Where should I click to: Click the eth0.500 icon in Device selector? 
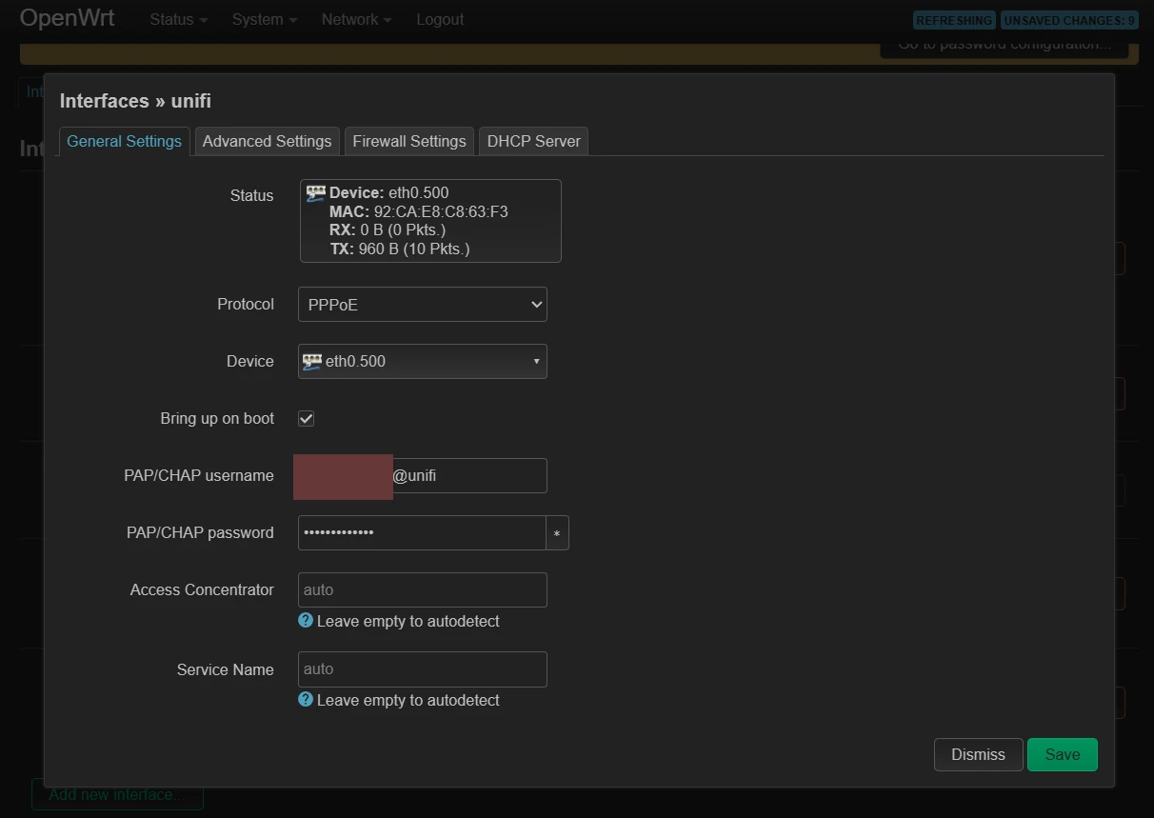click(x=312, y=361)
